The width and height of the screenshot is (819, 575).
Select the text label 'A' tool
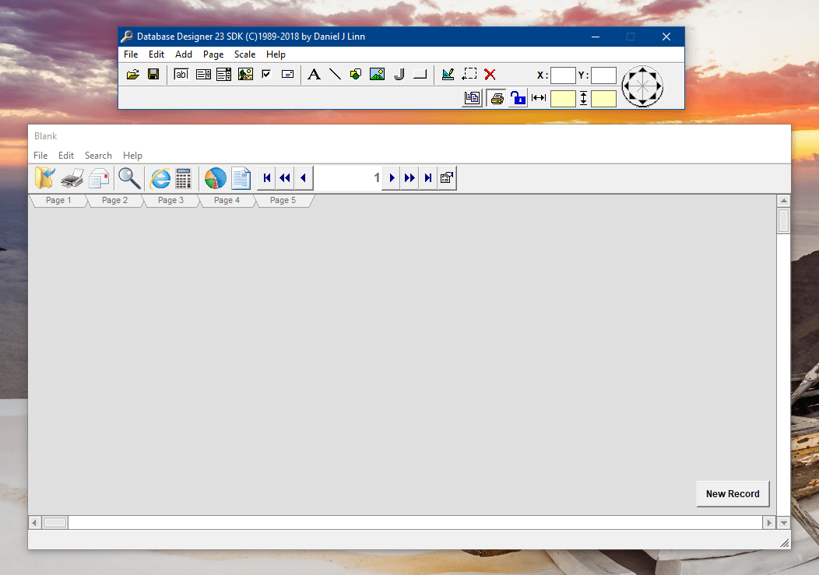click(x=314, y=75)
